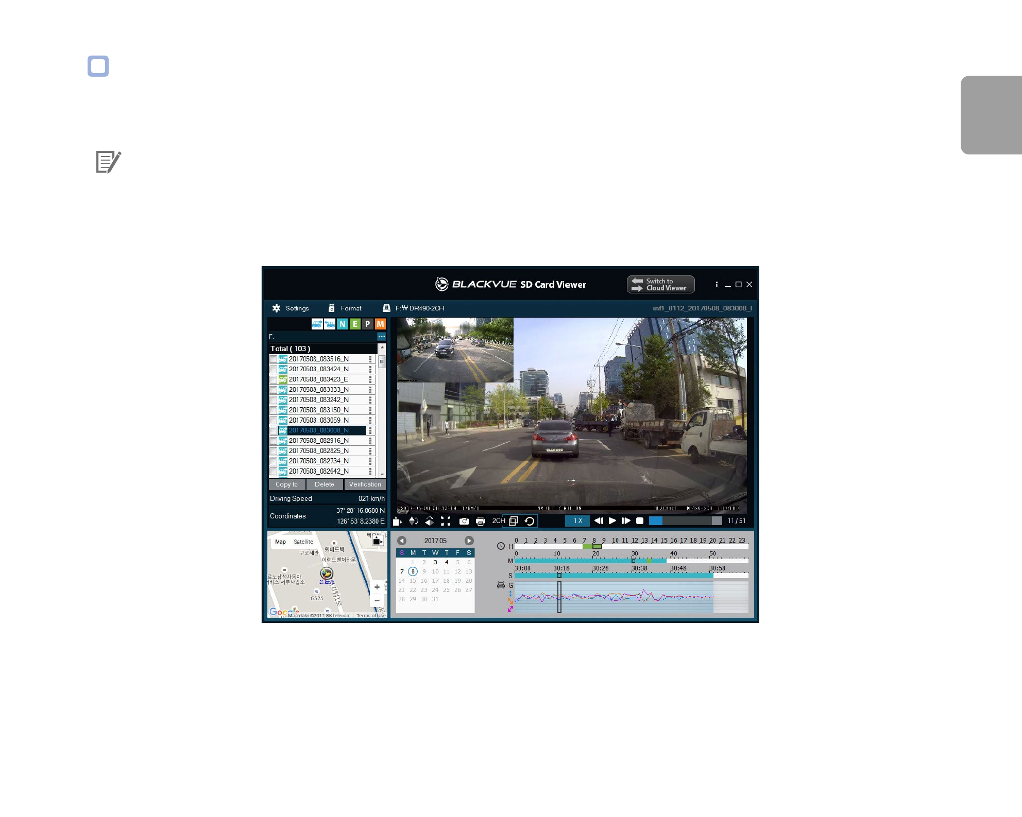Open the options menu for 20170508_083423_E
The width and height of the screenshot is (1022, 817).
click(370, 379)
